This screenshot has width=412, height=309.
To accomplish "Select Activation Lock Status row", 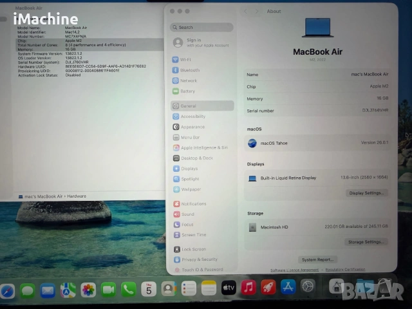I will 90,75.
